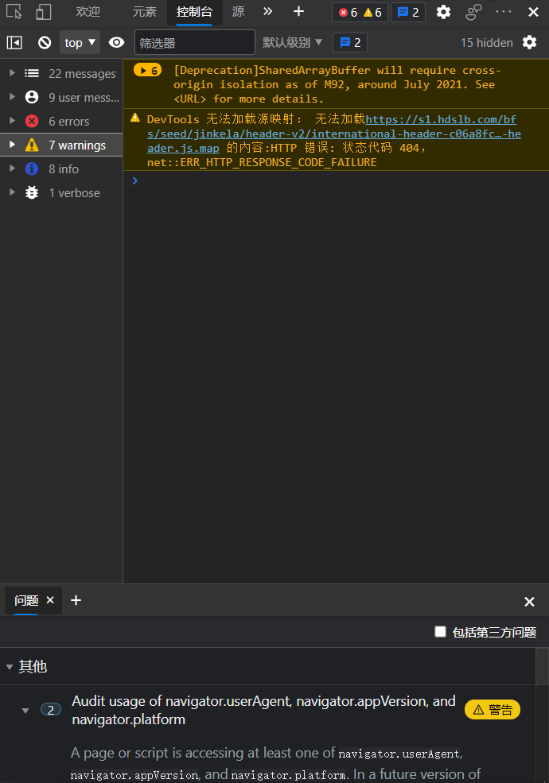Switch to the 元素 tab
Image resolution: width=549 pixels, height=783 pixels.
point(145,11)
